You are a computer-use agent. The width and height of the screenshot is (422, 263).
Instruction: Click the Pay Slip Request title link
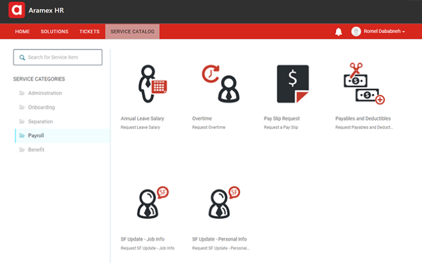[x=282, y=119]
